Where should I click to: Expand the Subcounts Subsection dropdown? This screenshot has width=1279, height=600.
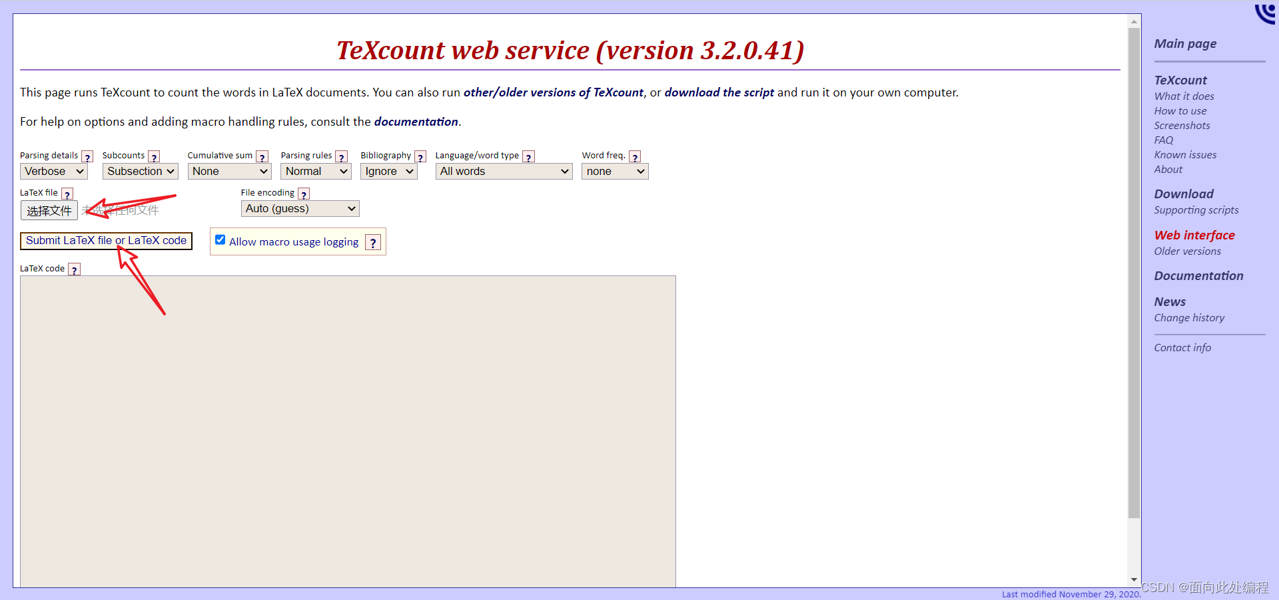click(141, 172)
